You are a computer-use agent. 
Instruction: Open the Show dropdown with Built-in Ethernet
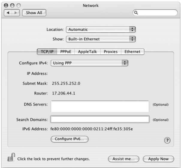coord(101,39)
